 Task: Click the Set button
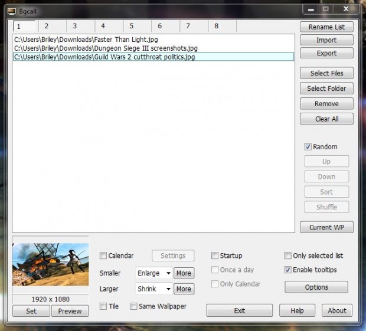31,311
